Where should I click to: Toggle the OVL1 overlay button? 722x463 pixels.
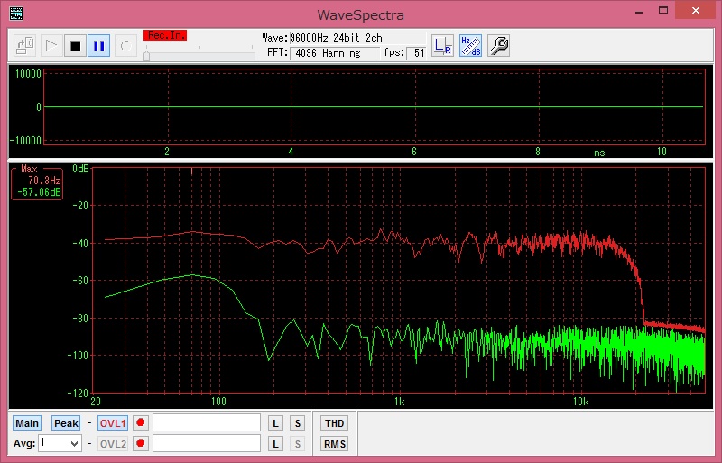click(x=113, y=423)
